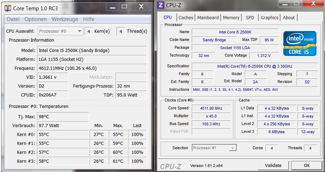Click the Validate button in CPU-Z
The image size is (325, 172).
pos(273,166)
